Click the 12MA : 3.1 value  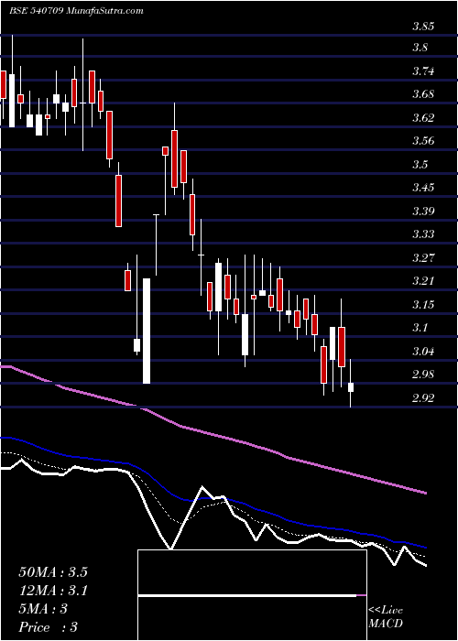[53, 591]
